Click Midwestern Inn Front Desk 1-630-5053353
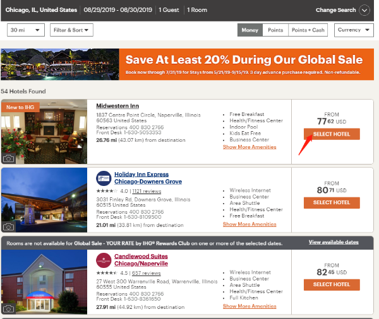This screenshot has height=319, width=379. 129,132
